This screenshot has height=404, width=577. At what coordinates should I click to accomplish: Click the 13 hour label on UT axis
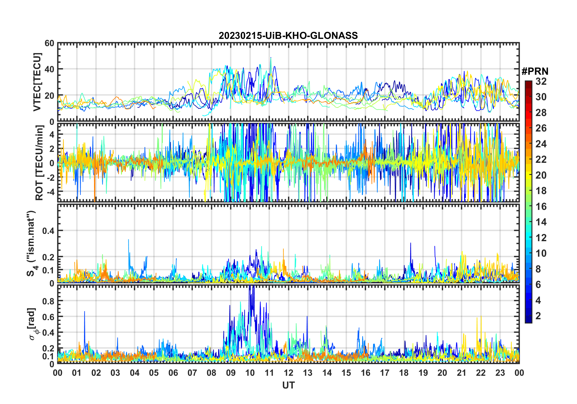point(308,373)
